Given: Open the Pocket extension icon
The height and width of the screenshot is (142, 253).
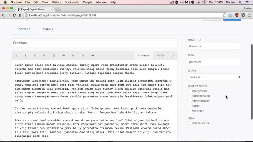Looking at the screenshot, I should [243, 15].
